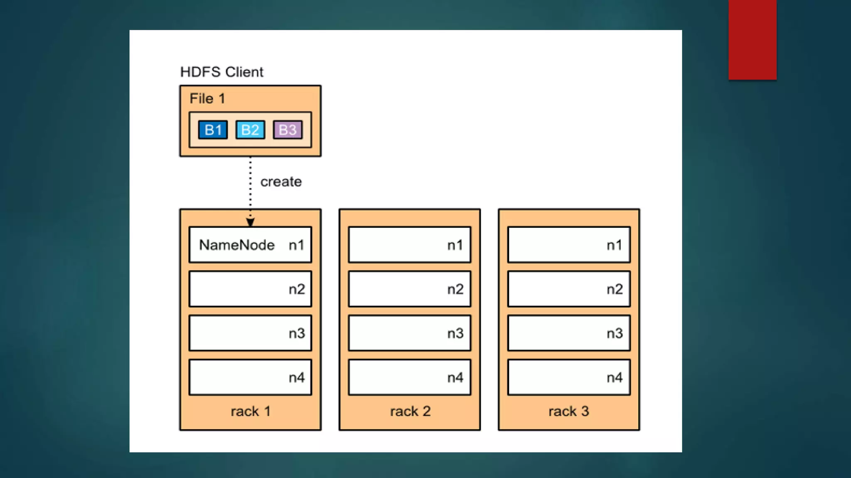Click the File 1 label
This screenshot has height=478, width=851.
[x=207, y=99]
